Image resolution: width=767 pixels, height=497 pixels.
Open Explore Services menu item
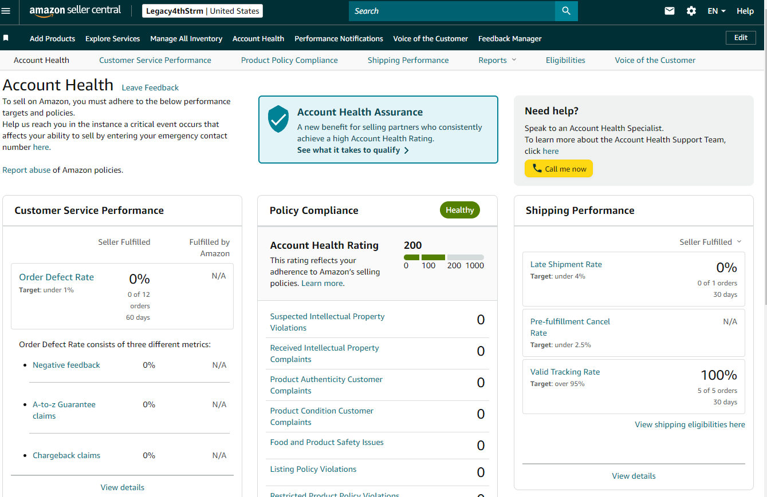pos(112,38)
